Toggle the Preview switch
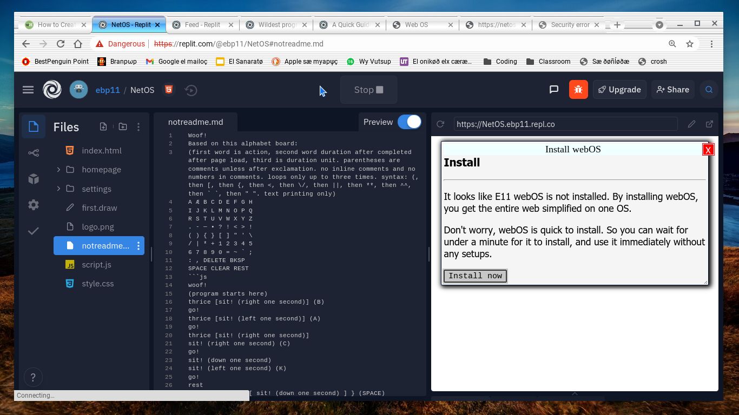The height and width of the screenshot is (415, 739). [x=410, y=122]
